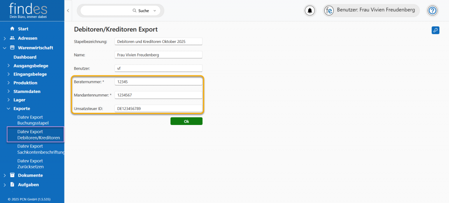Click the notification bell icon
The image size is (449, 203).
(x=310, y=11)
